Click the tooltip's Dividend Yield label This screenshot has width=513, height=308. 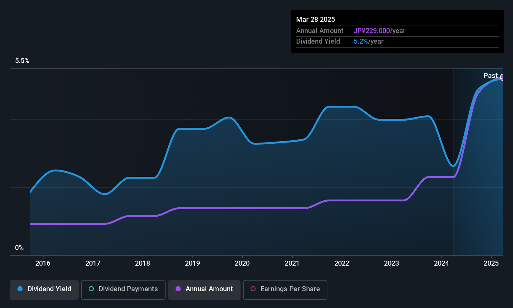[x=318, y=41]
